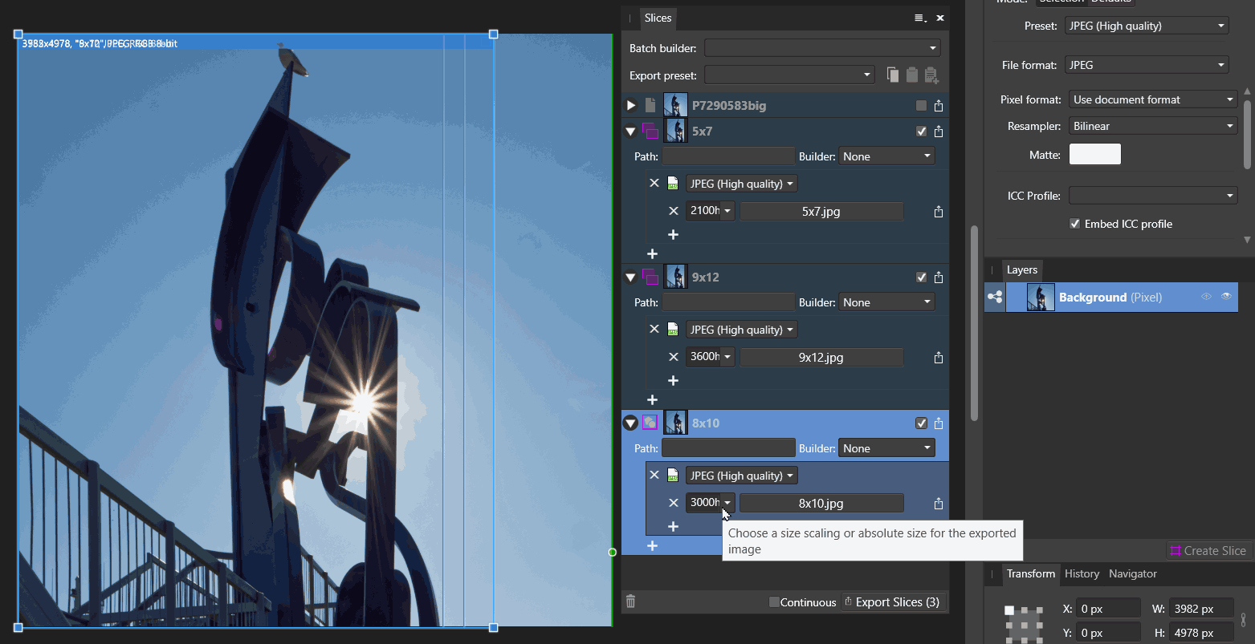The image size is (1255, 644).
Task: Remove the 2100h size entry for 5x7
Action: click(674, 212)
